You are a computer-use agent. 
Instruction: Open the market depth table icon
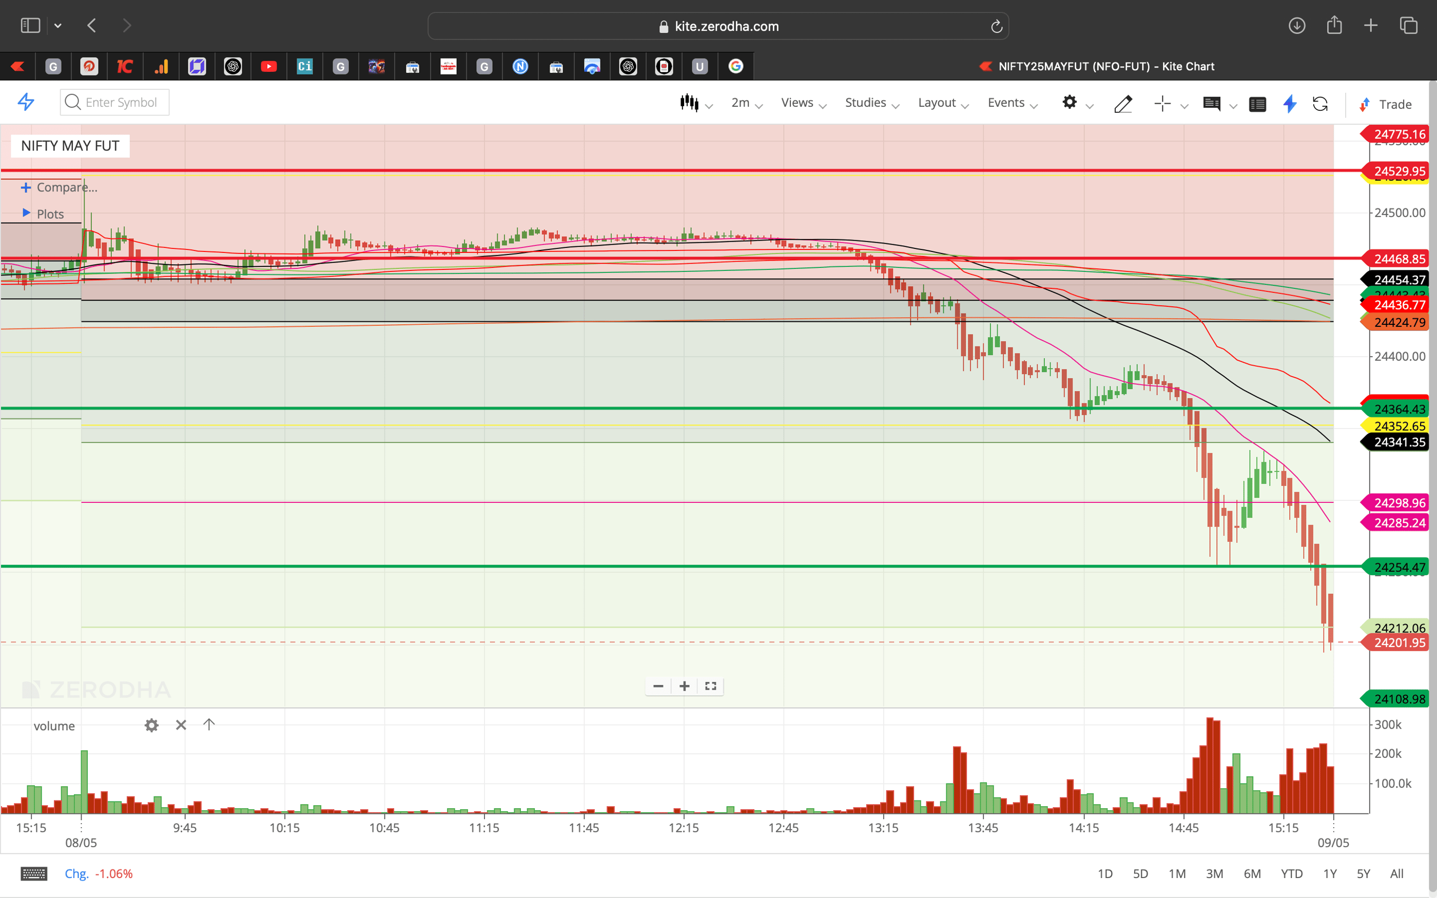[x=1258, y=104]
